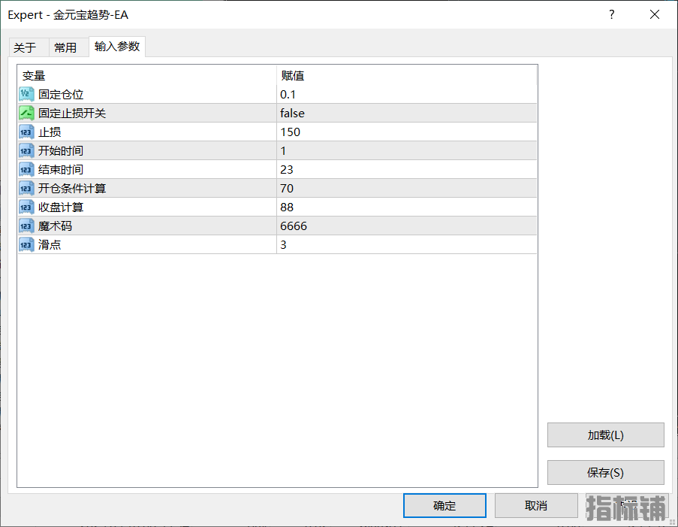This screenshot has width=678, height=527.
Task: Click the help question mark in title bar
Action: [x=612, y=14]
